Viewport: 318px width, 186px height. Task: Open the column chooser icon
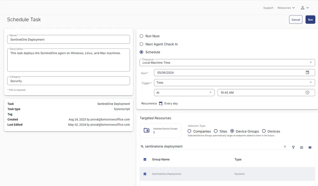pos(301,147)
